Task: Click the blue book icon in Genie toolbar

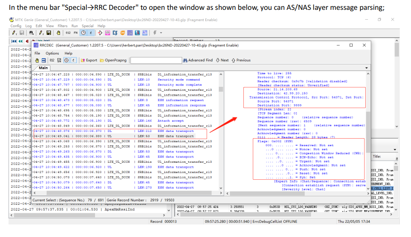Action: coord(137,33)
